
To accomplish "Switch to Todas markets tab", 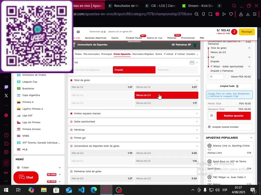I will [78, 54].
